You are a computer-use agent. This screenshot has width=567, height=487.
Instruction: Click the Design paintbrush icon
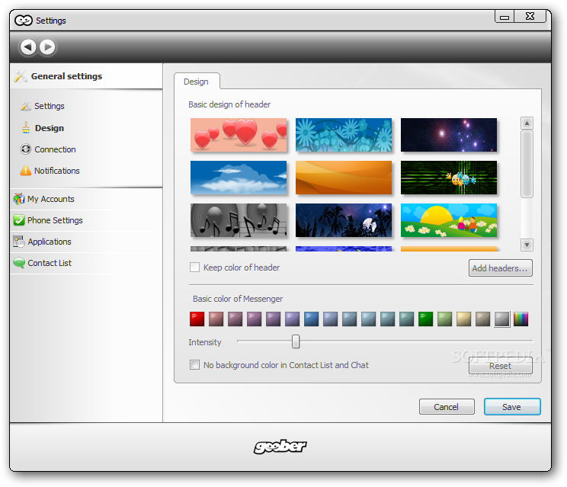pos(26,127)
